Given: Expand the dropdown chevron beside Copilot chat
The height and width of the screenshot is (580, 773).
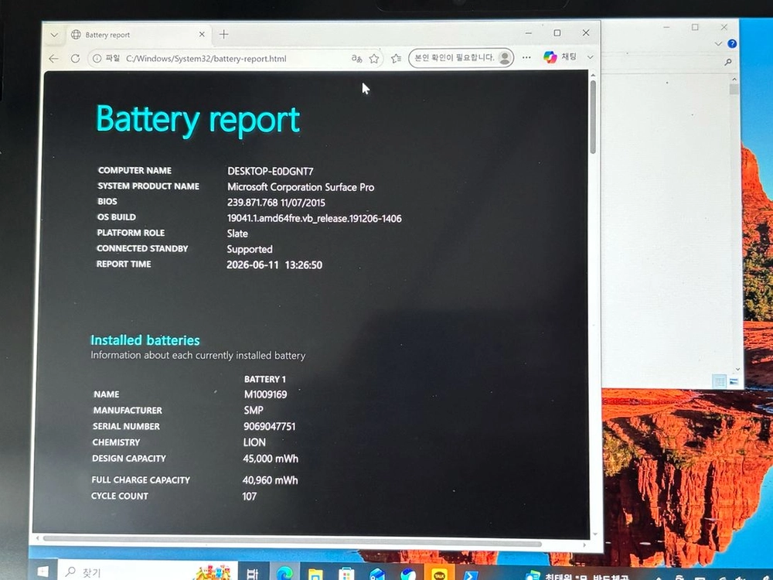Looking at the screenshot, I should [x=590, y=57].
